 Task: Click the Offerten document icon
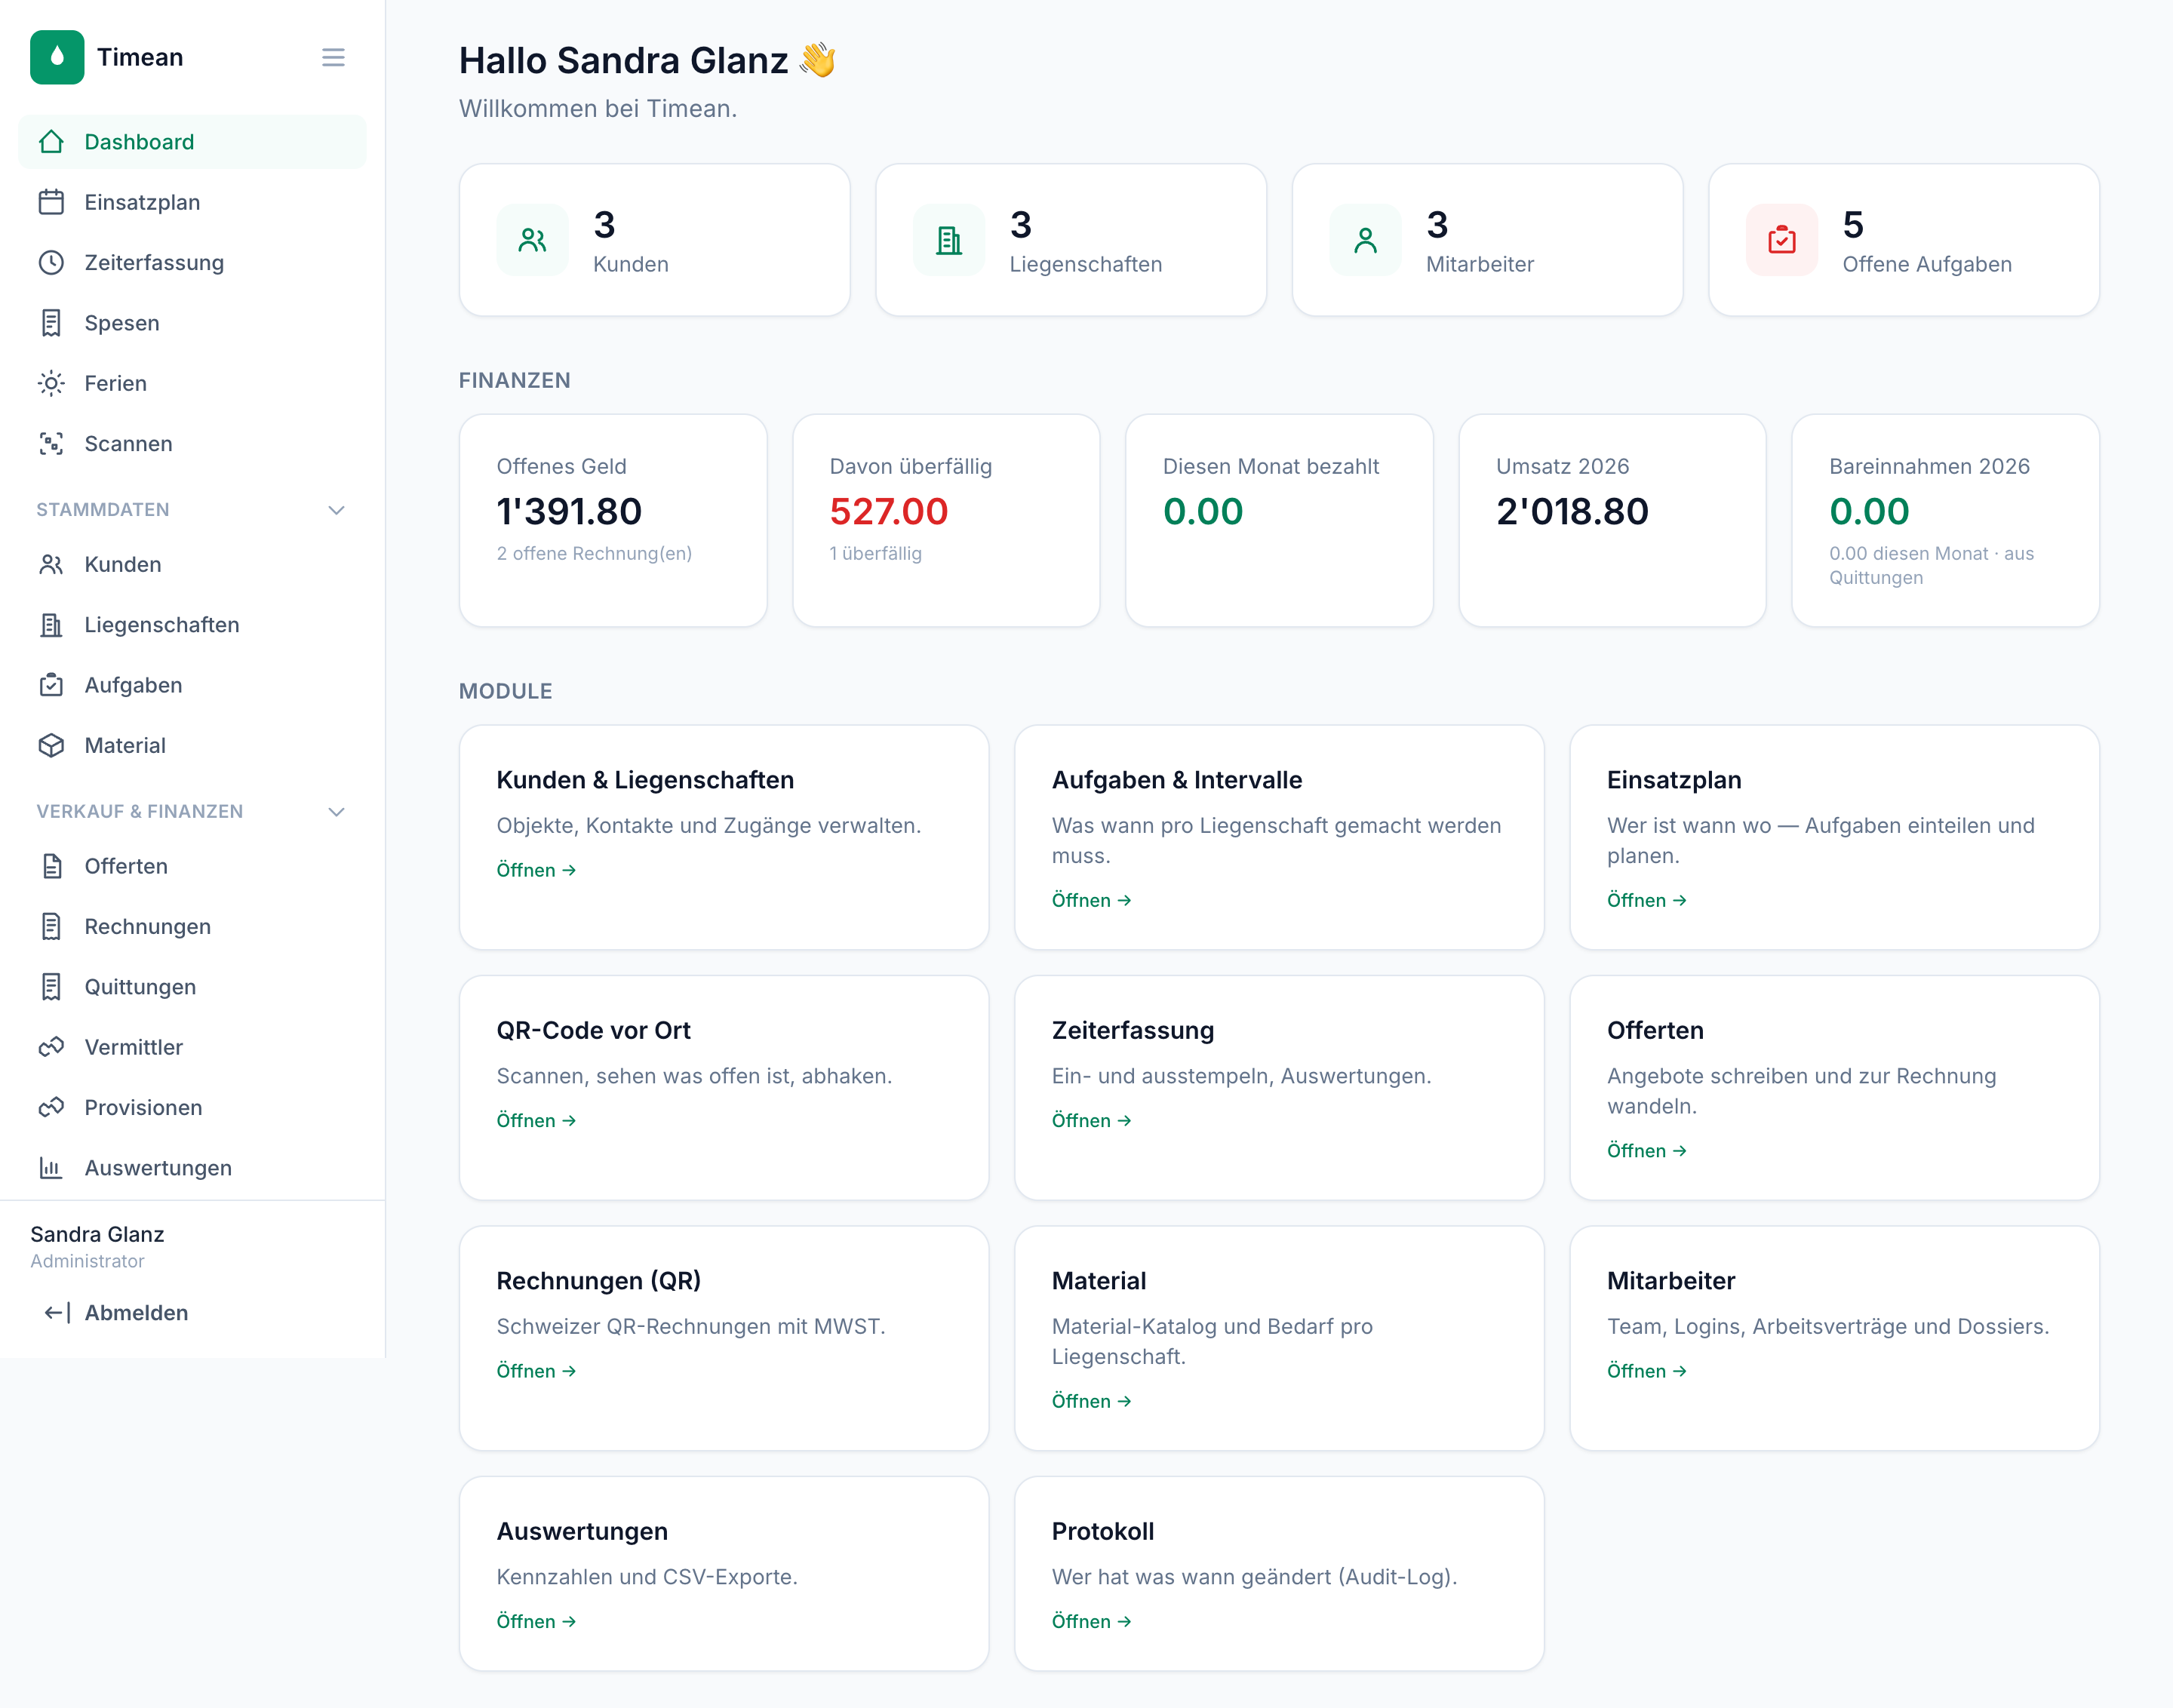[51, 866]
